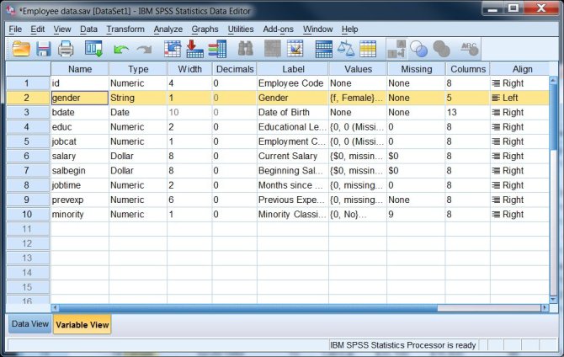Click the Split File toolbar icon
Screen dimensions: 564x357
tap(324, 49)
